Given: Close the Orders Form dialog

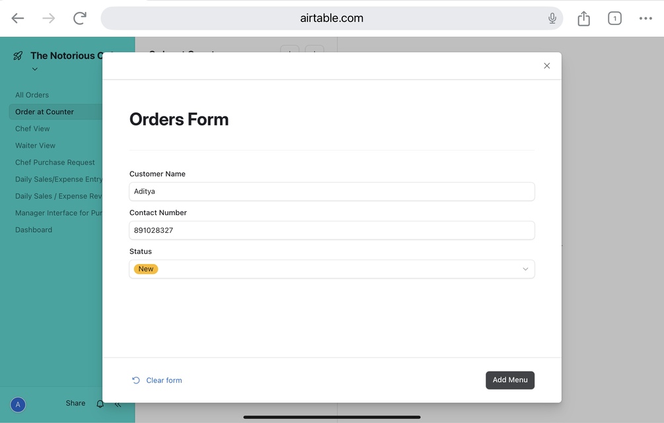Looking at the screenshot, I should coord(546,66).
